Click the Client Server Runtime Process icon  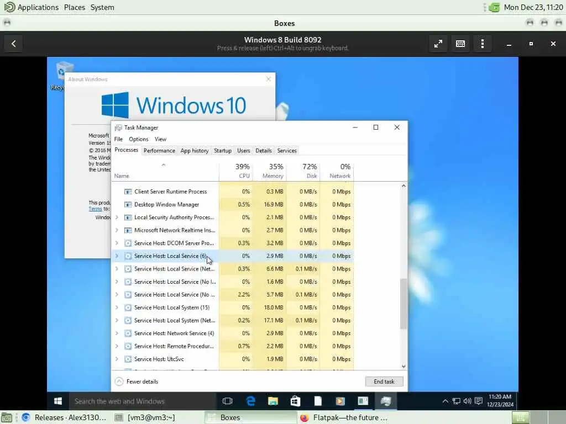128,192
